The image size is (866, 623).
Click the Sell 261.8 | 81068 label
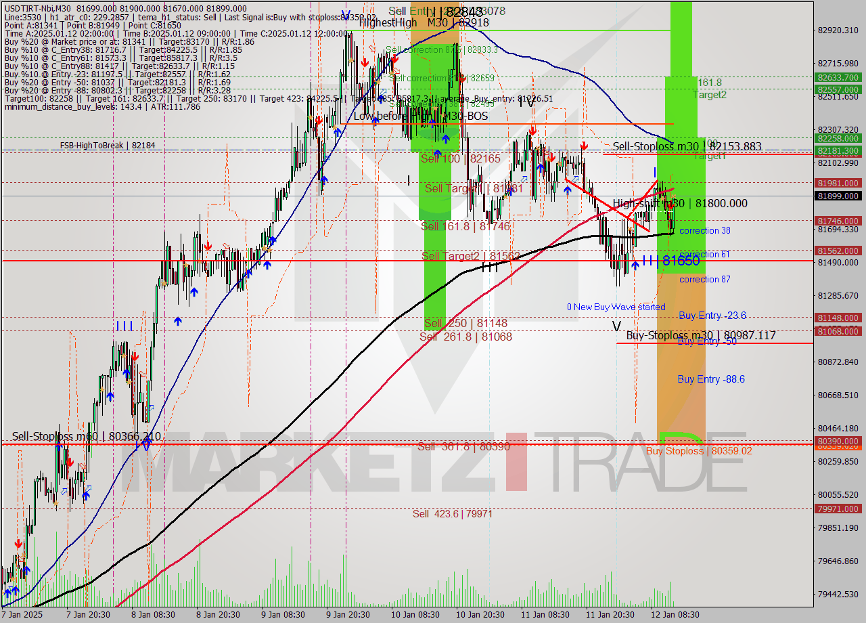click(x=465, y=337)
